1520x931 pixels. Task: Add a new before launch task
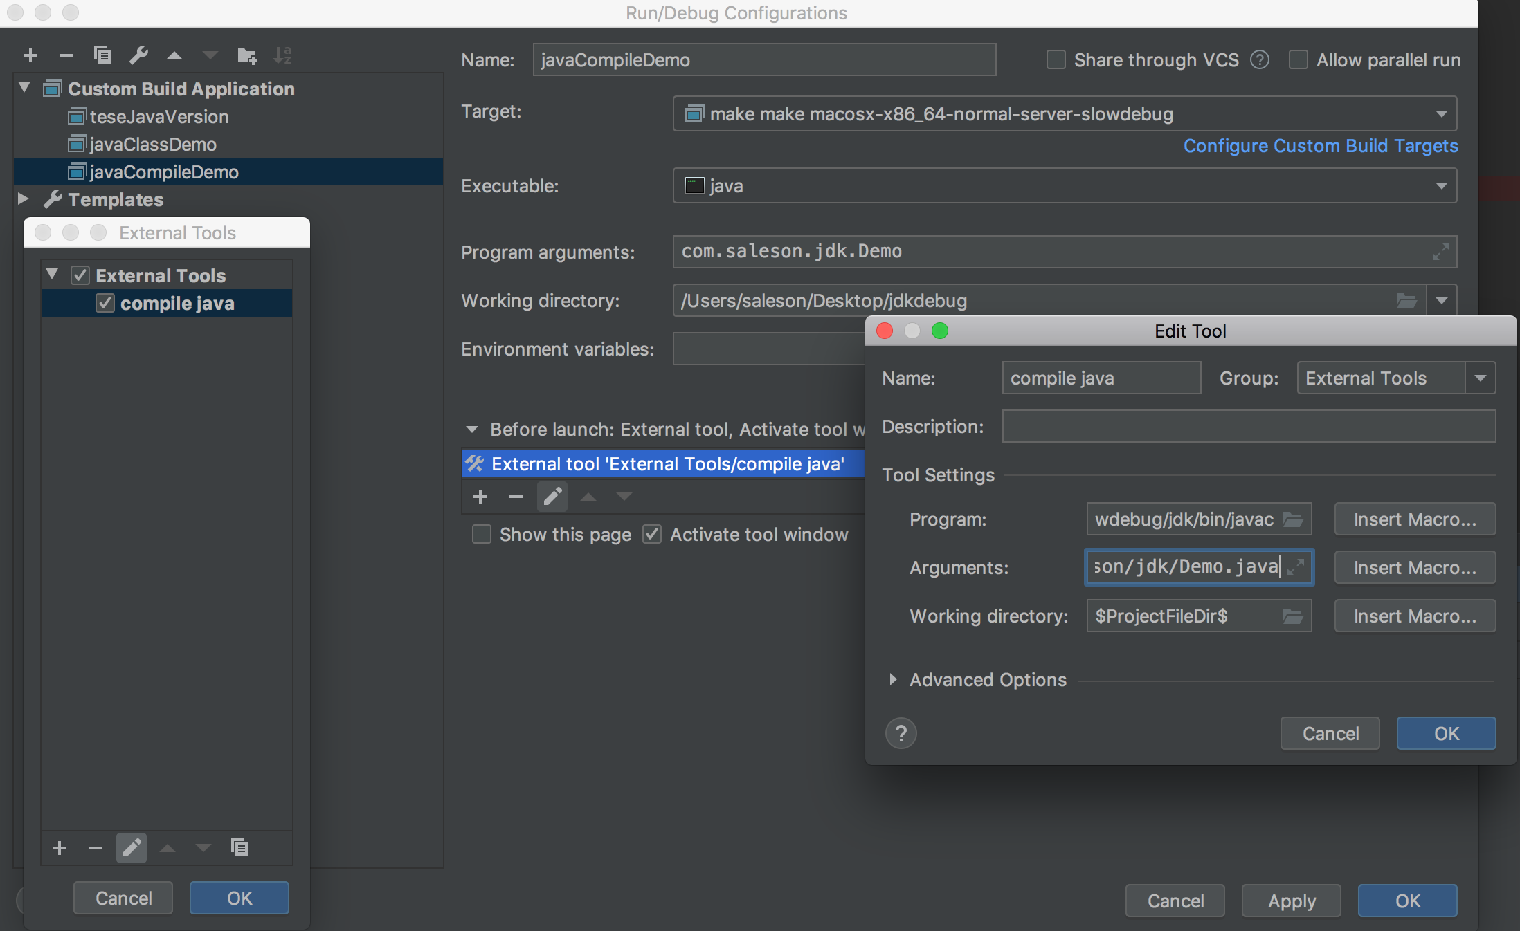click(480, 497)
